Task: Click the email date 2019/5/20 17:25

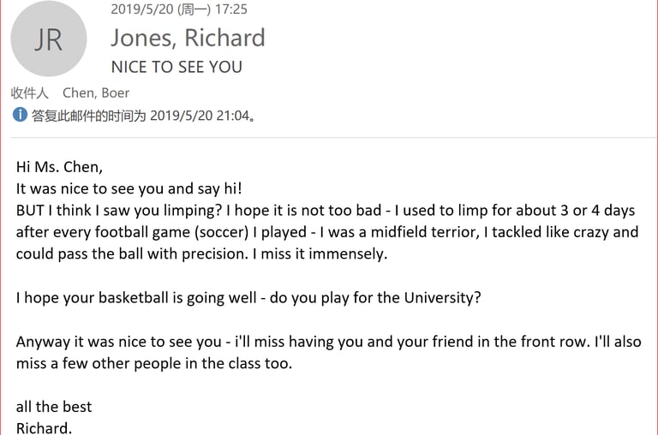Action: coord(179,9)
